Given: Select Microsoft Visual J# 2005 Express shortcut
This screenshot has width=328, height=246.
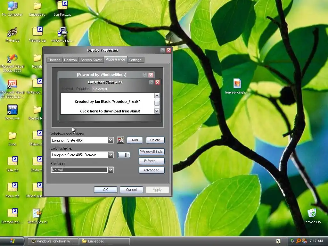Looking at the screenshot, I should click(x=12, y=89).
